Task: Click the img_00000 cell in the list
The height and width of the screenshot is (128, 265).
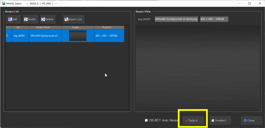Action: (19, 36)
